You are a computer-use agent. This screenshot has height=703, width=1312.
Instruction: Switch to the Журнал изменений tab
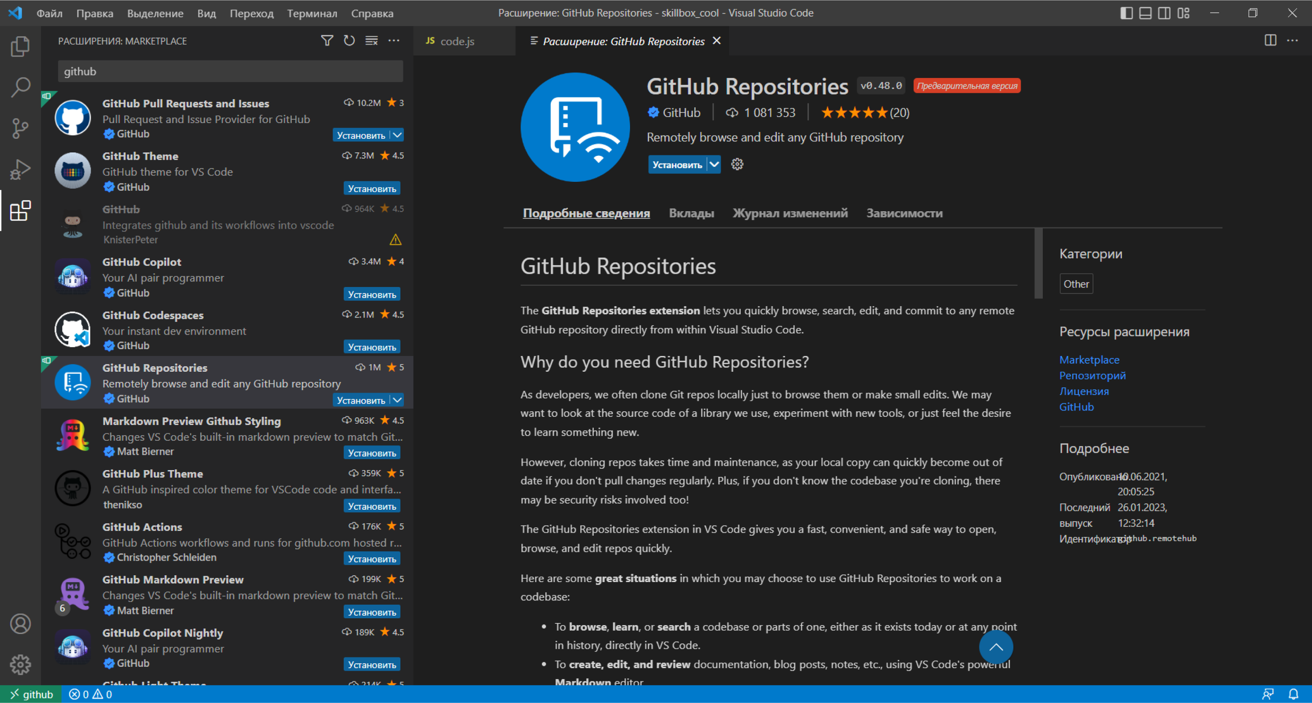[791, 212]
